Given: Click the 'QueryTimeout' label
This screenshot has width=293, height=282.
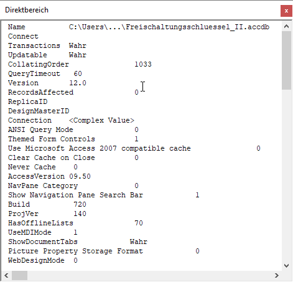Looking at the screenshot, I should point(34,73).
